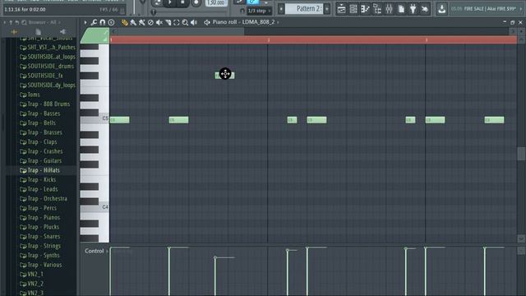Open the 1/3 step snap dropdown
Screen dimensions: 526x296
point(259,11)
